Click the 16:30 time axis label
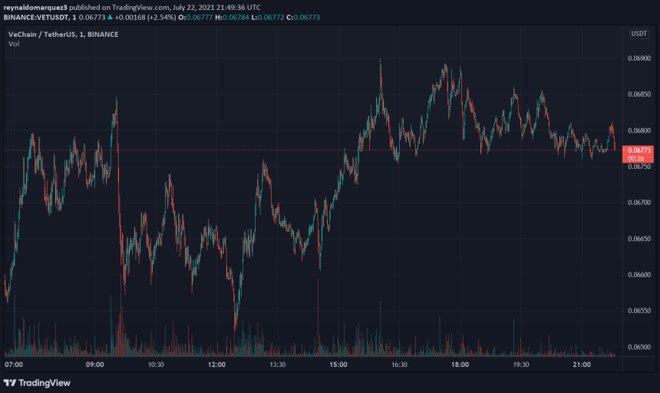 pos(398,365)
